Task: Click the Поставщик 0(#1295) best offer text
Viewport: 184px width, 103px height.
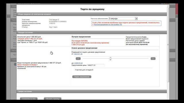Action: tap(80, 41)
